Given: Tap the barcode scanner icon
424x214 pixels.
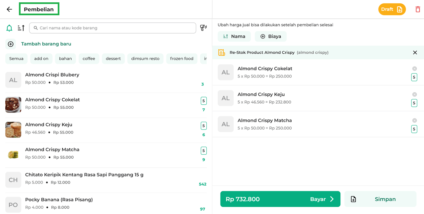Looking at the screenshot, I should (x=203, y=28).
